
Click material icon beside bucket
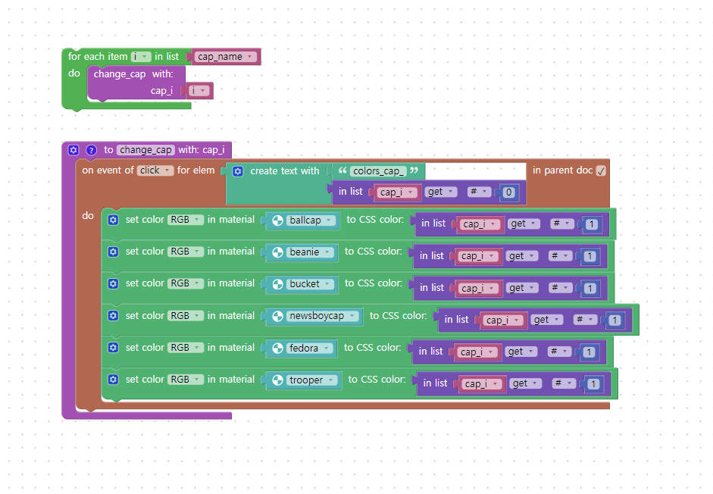click(277, 284)
